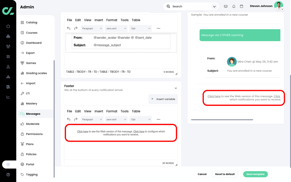Viewport: 291px width, 182px height.
Task: Open more options ellipsis in Footer editor
Action: pos(158,119)
